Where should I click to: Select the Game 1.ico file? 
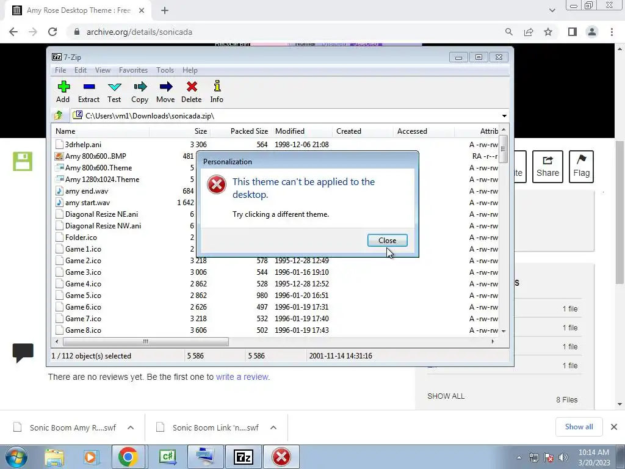(x=83, y=249)
